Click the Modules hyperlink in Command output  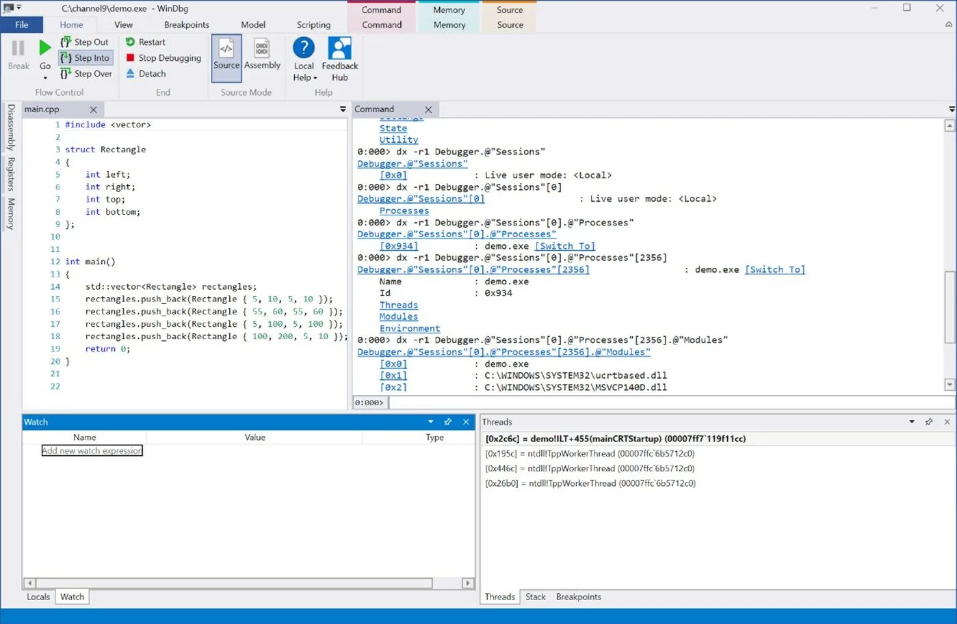point(398,316)
